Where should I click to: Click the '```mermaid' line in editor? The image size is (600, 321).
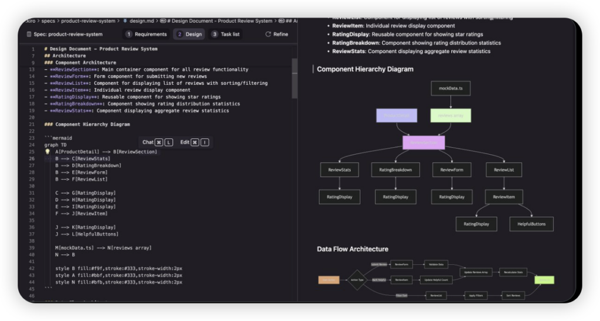58,138
